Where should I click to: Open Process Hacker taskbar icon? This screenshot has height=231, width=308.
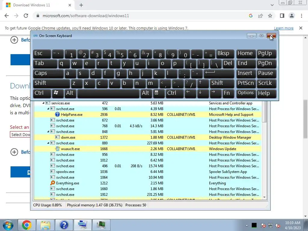(x=101, y=225)
